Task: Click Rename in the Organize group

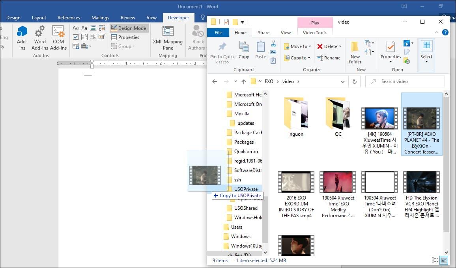Action: pyautogui.click(x=329, y=58)
